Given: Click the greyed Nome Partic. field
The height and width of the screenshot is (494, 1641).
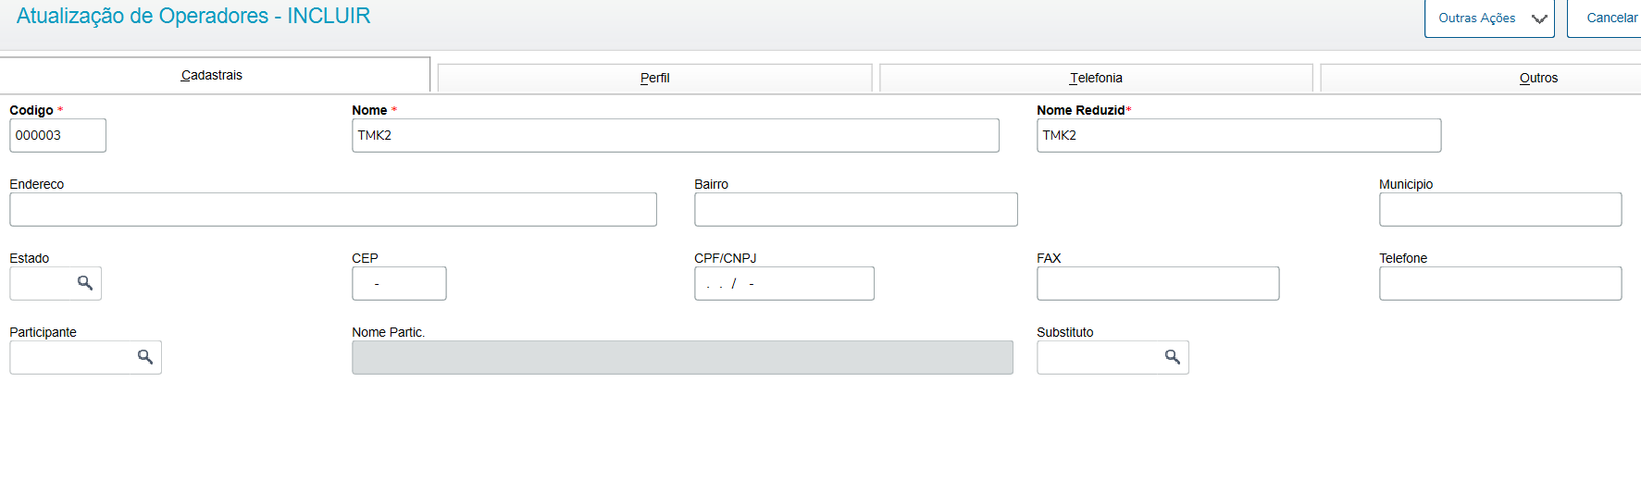Looking at the screenshot, I should coord(682,357).
